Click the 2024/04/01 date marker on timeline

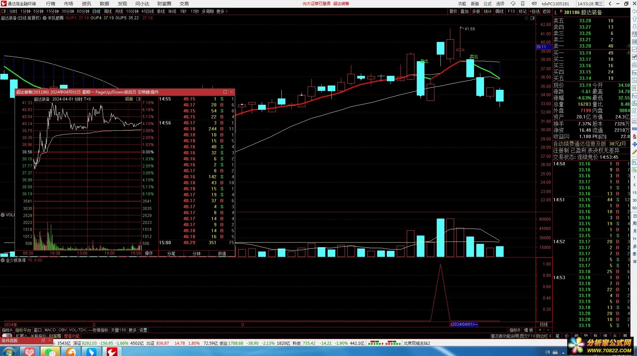pos(464,324)
